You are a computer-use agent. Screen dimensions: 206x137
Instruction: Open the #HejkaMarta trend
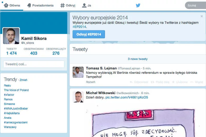click(12, 113)
